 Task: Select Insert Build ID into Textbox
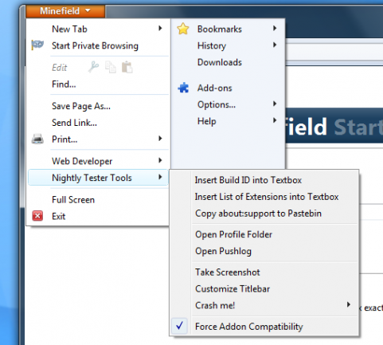tap(248, 180)
